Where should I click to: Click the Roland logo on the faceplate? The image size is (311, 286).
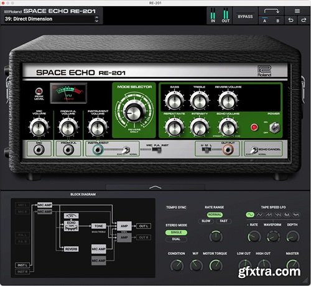pyautogui.click(x=264, y=71)
